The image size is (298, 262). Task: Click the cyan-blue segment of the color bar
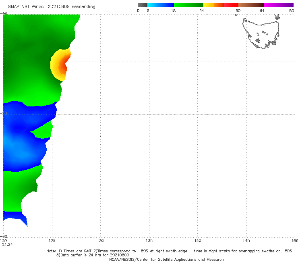coord(161,5)
